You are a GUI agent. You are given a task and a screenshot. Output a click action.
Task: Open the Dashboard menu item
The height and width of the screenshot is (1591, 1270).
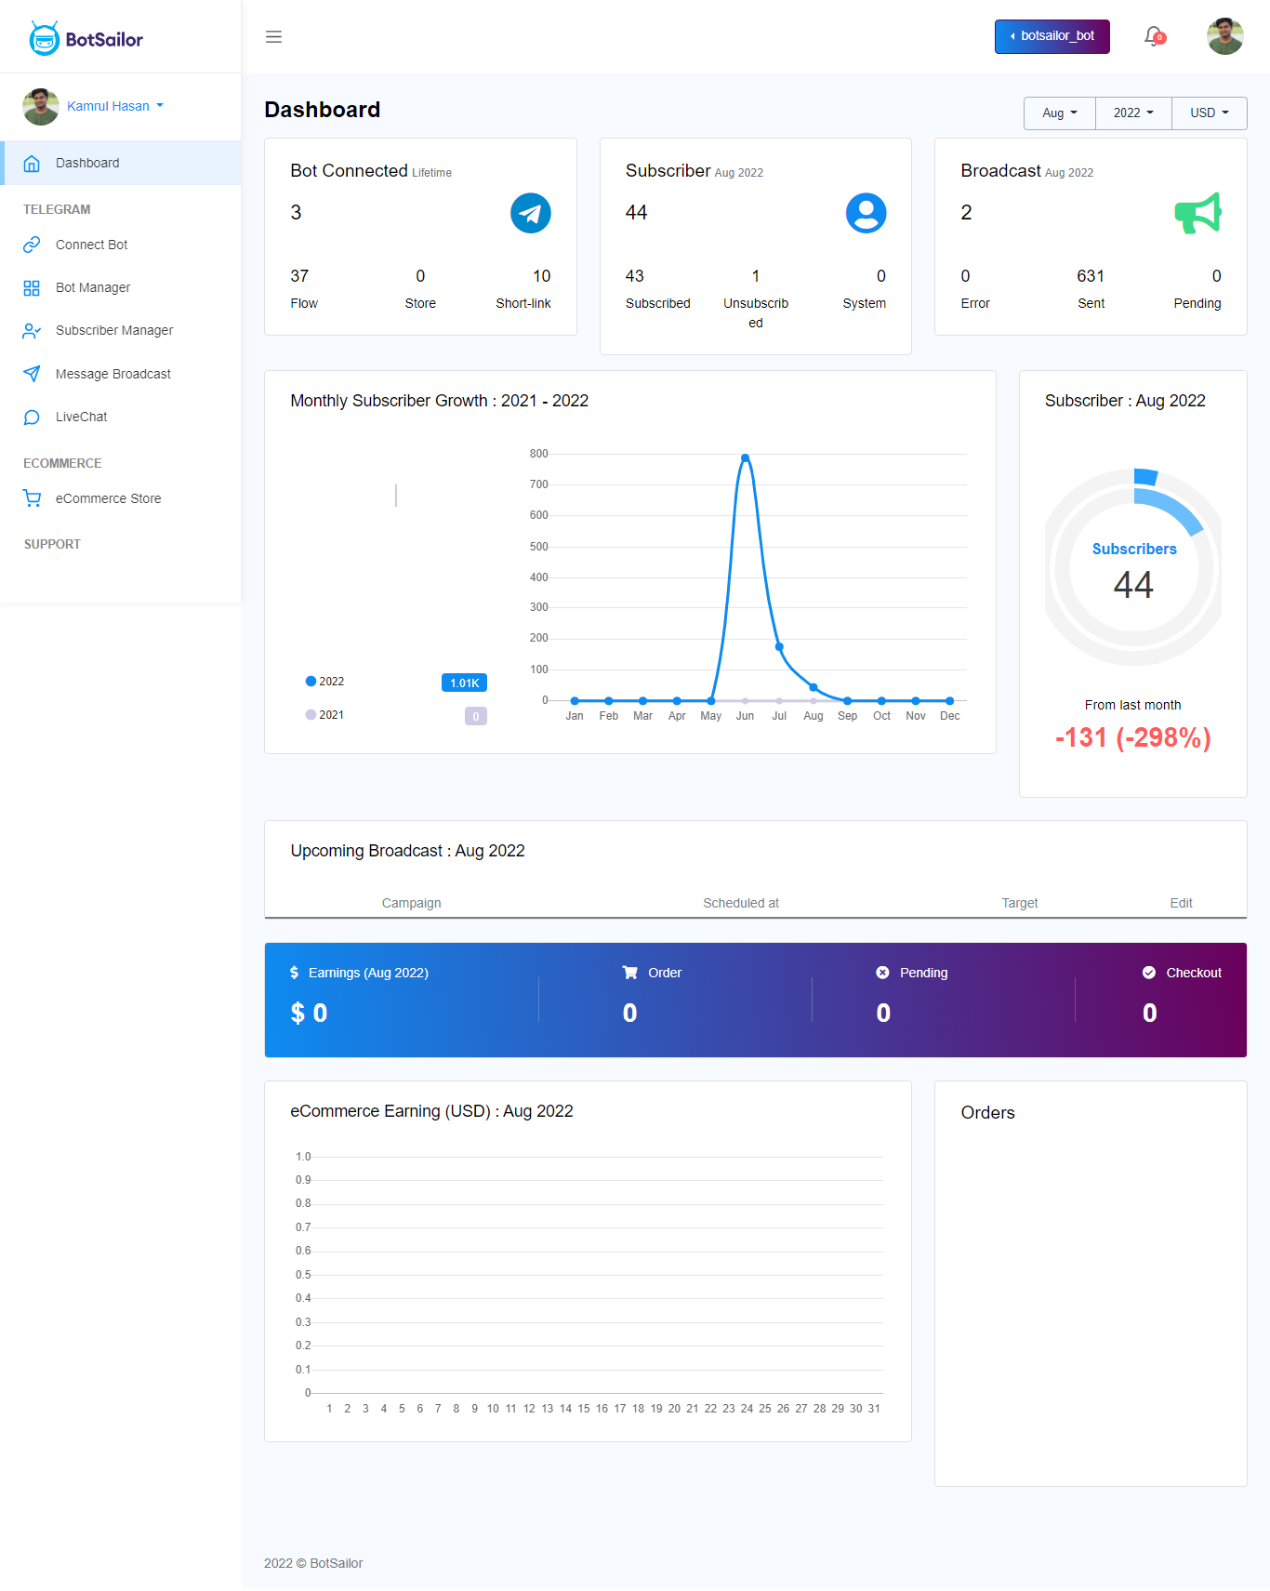tap(121, 163)
